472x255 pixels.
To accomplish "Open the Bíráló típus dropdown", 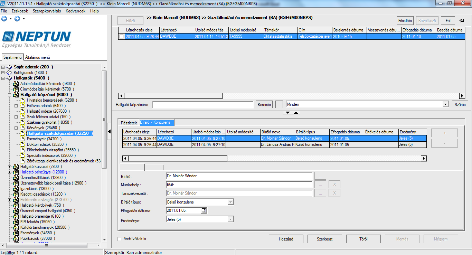I will pos(230,202).
